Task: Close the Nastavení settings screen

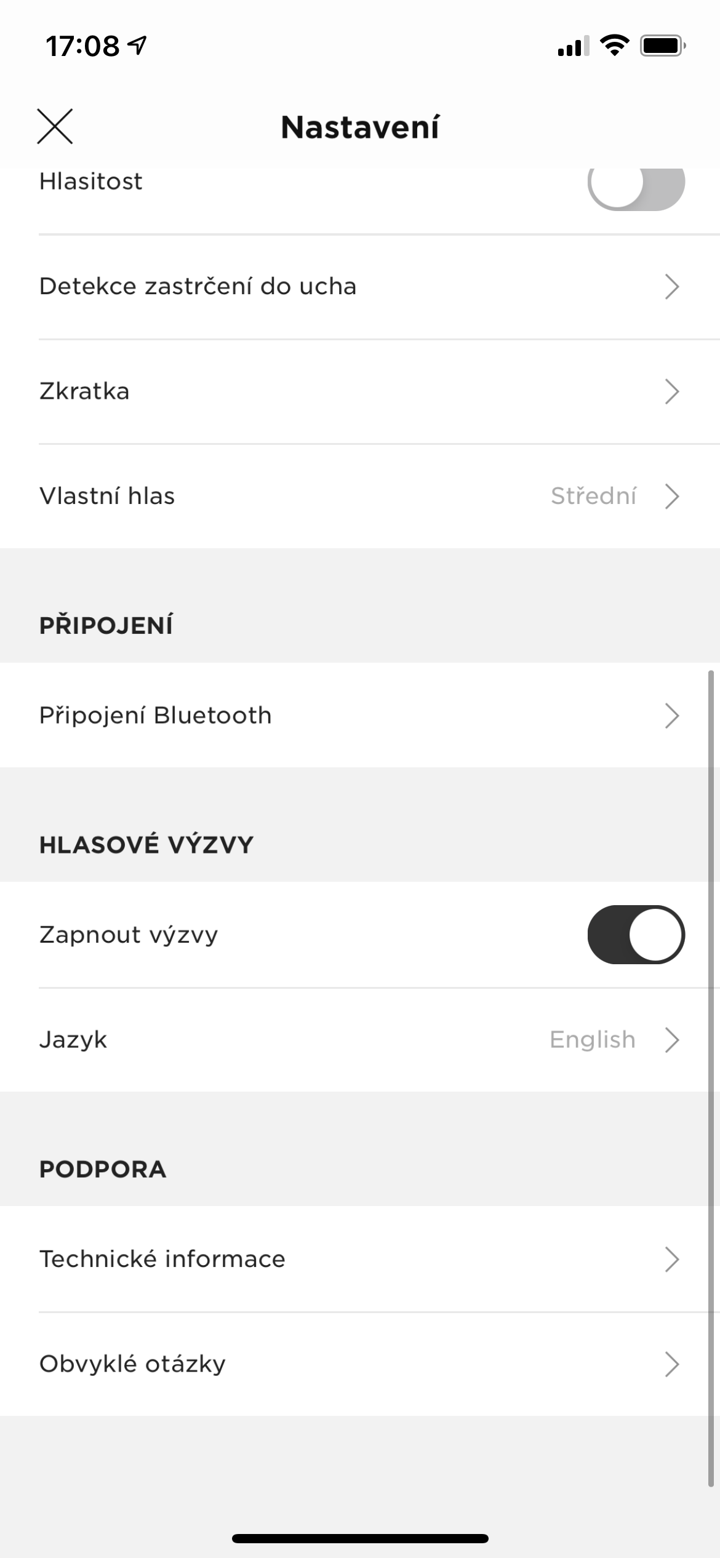Action: click(55, 126)
